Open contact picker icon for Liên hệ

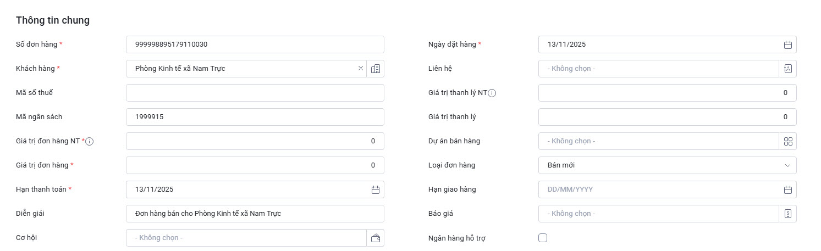[787, 69]
